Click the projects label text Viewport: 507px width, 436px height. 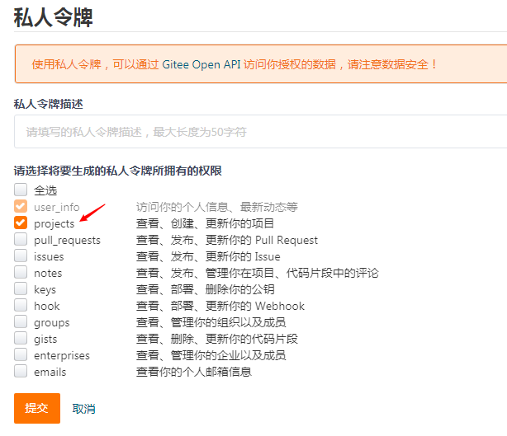pos(54,224)
